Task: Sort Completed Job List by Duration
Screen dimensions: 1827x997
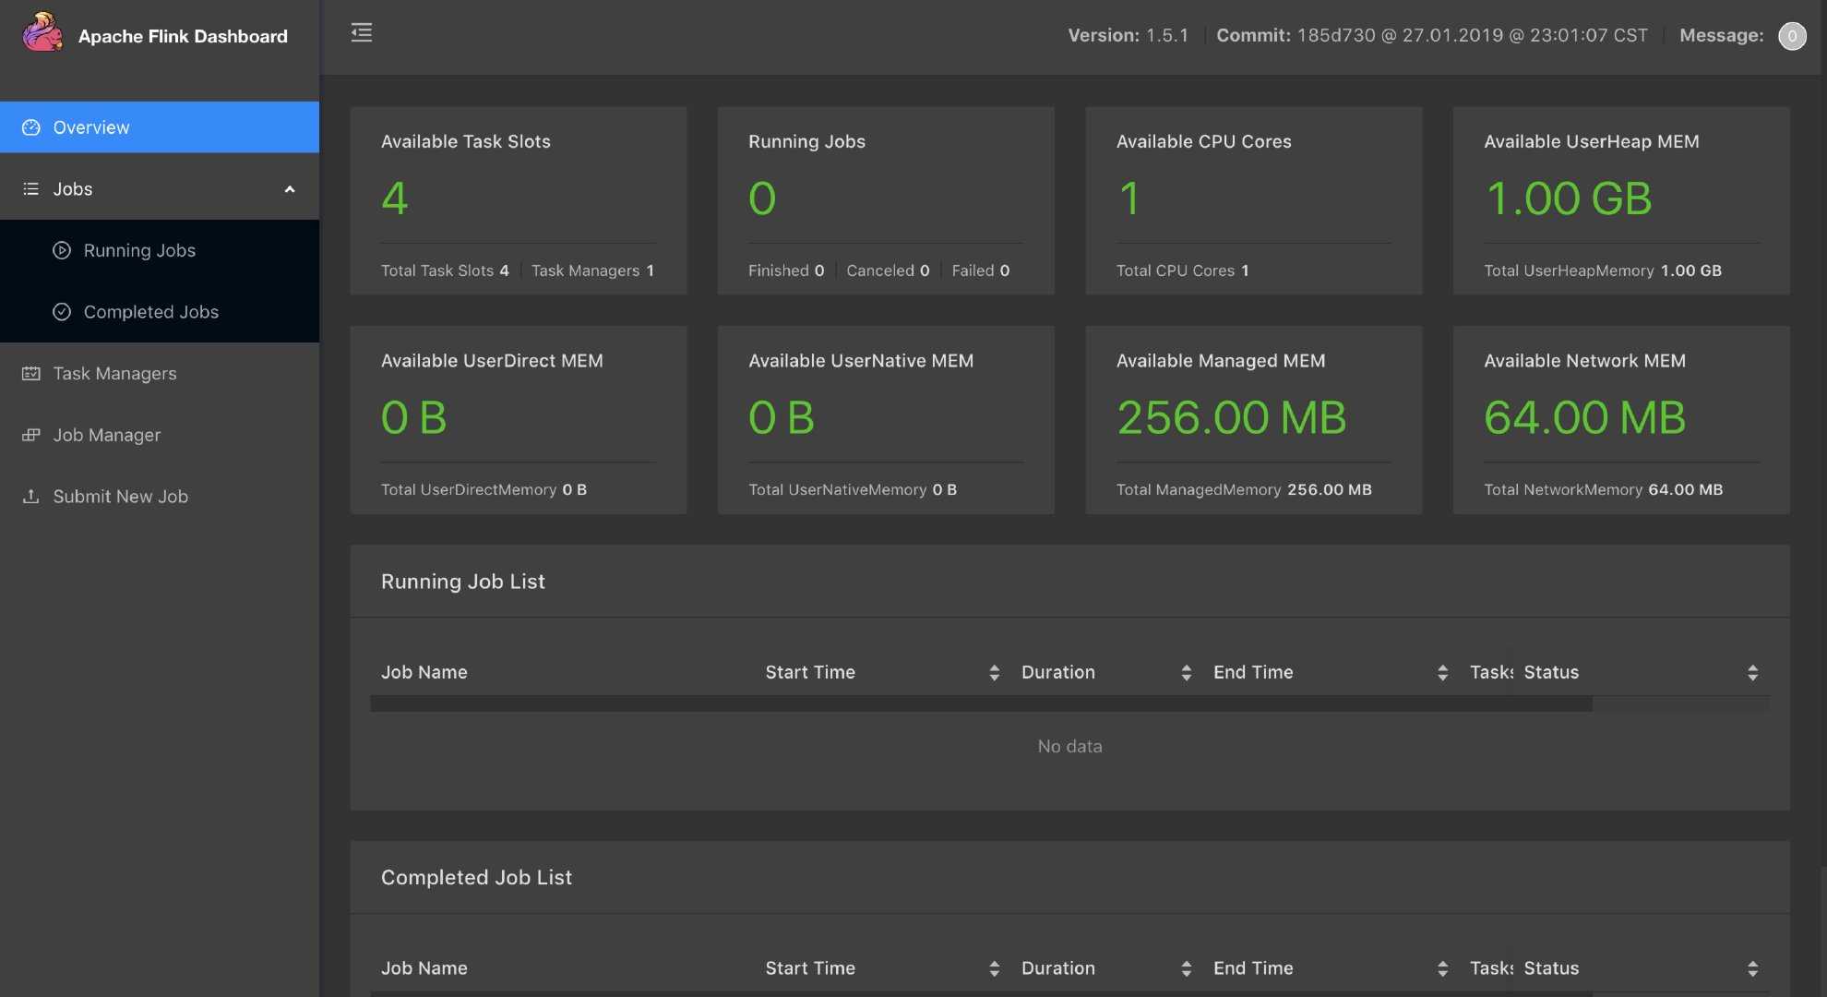Action: [1186, 968]
